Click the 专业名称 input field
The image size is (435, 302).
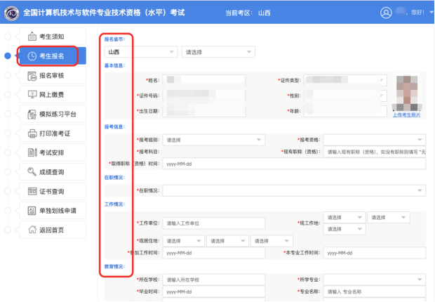[x=374, y=291]
